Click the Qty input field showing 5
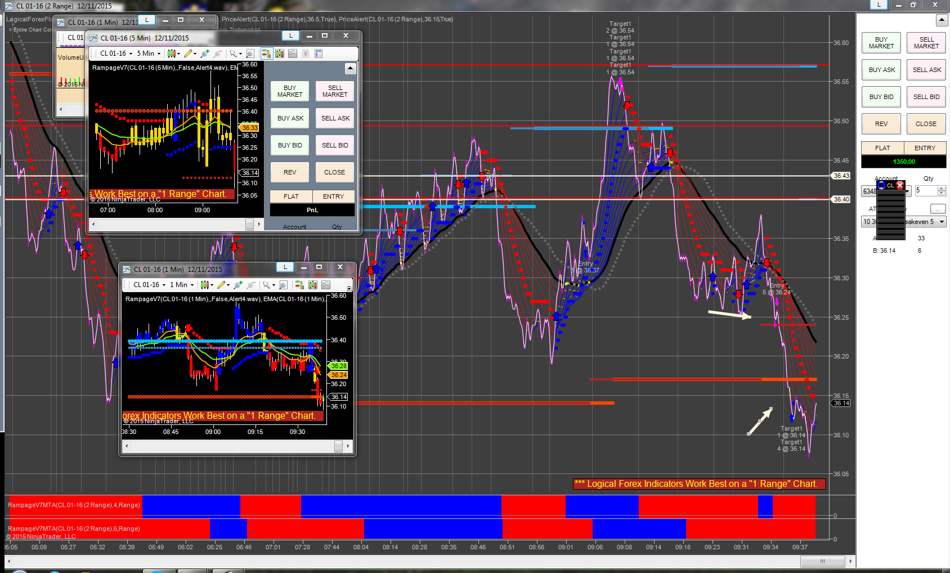The height and width of the screenshot is (573, 950). 926,191
